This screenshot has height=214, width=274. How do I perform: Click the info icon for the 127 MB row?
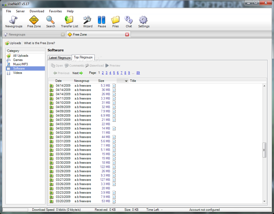(114, 180)
